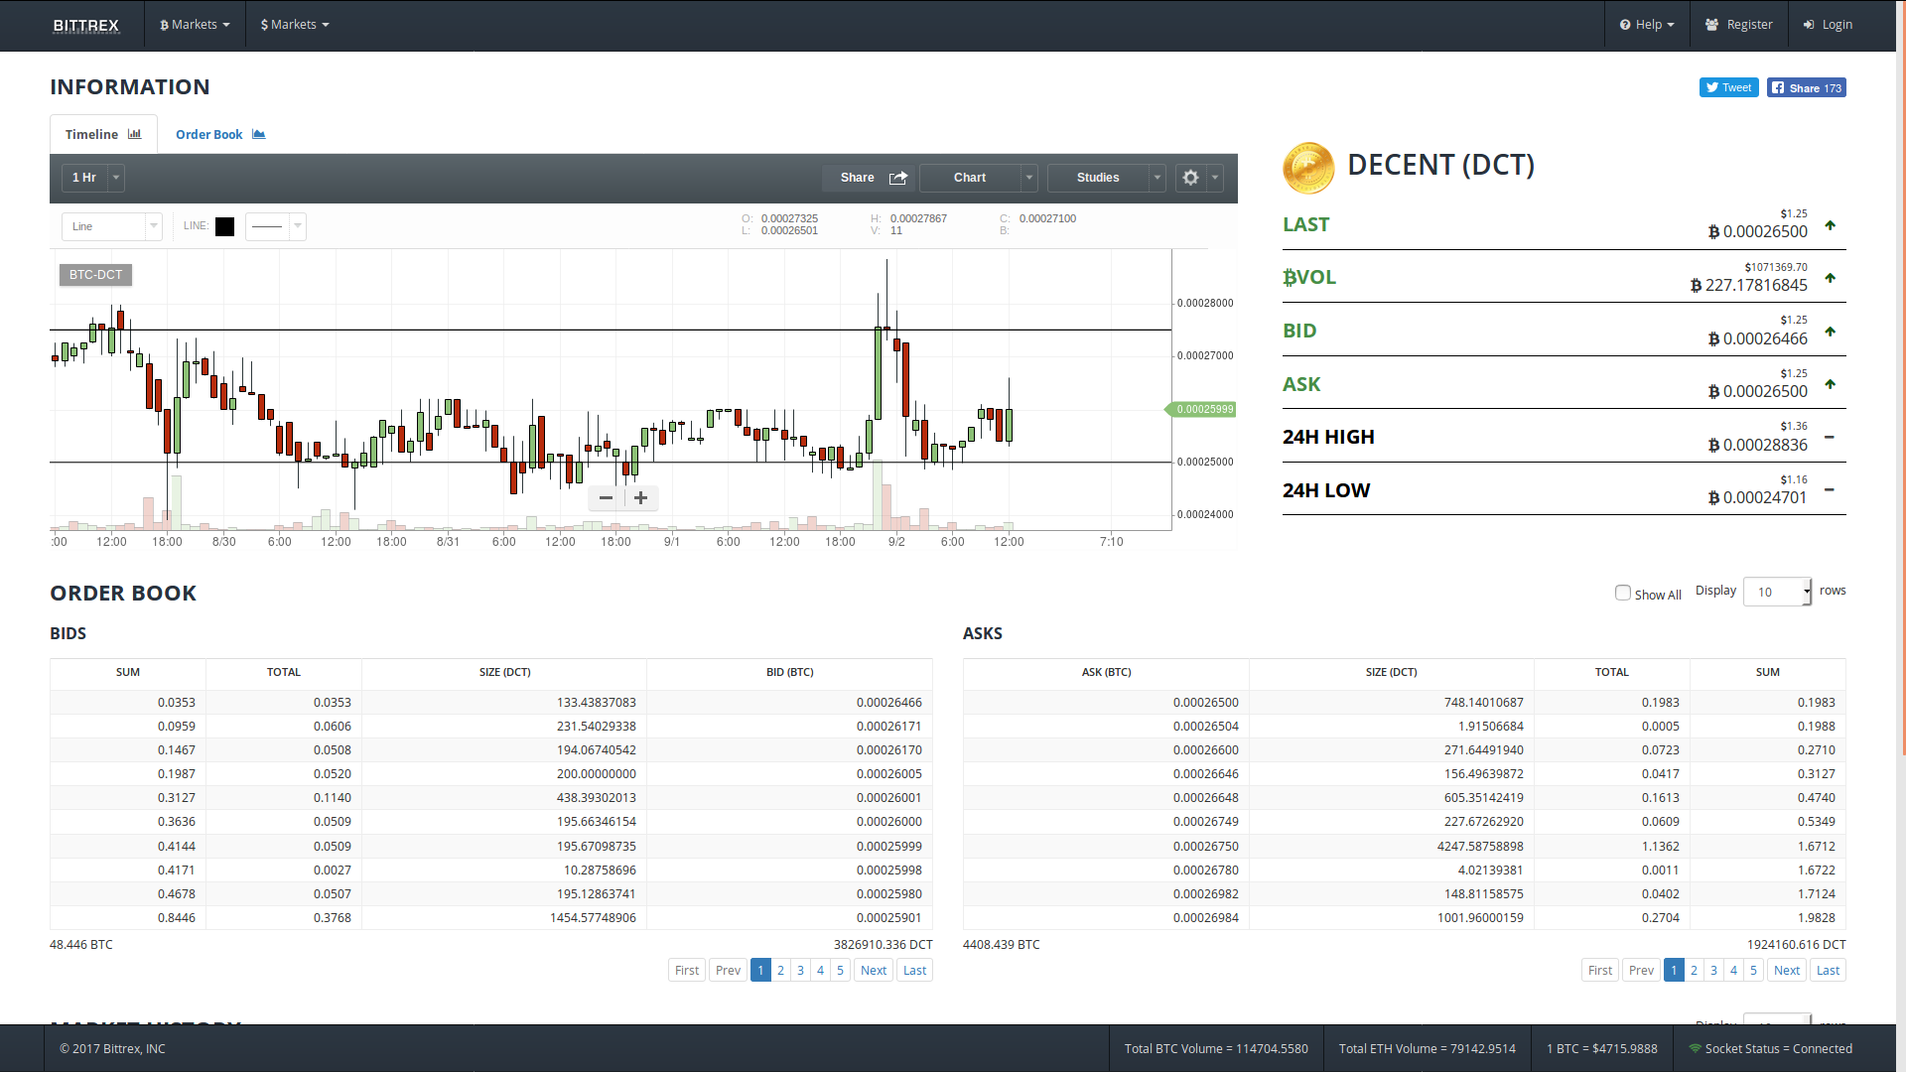The image size is (1906, 1072).
Task: Tweet this market page
Action: (1728, 87)
